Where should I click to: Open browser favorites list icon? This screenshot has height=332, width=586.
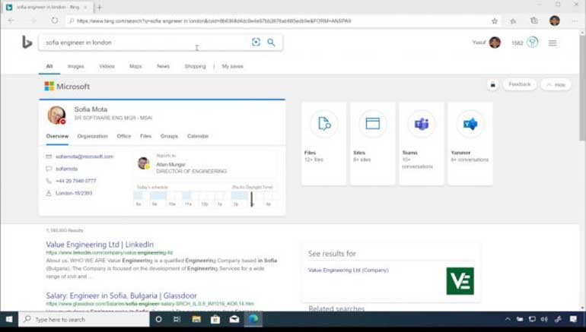click(x=513, y=21)
